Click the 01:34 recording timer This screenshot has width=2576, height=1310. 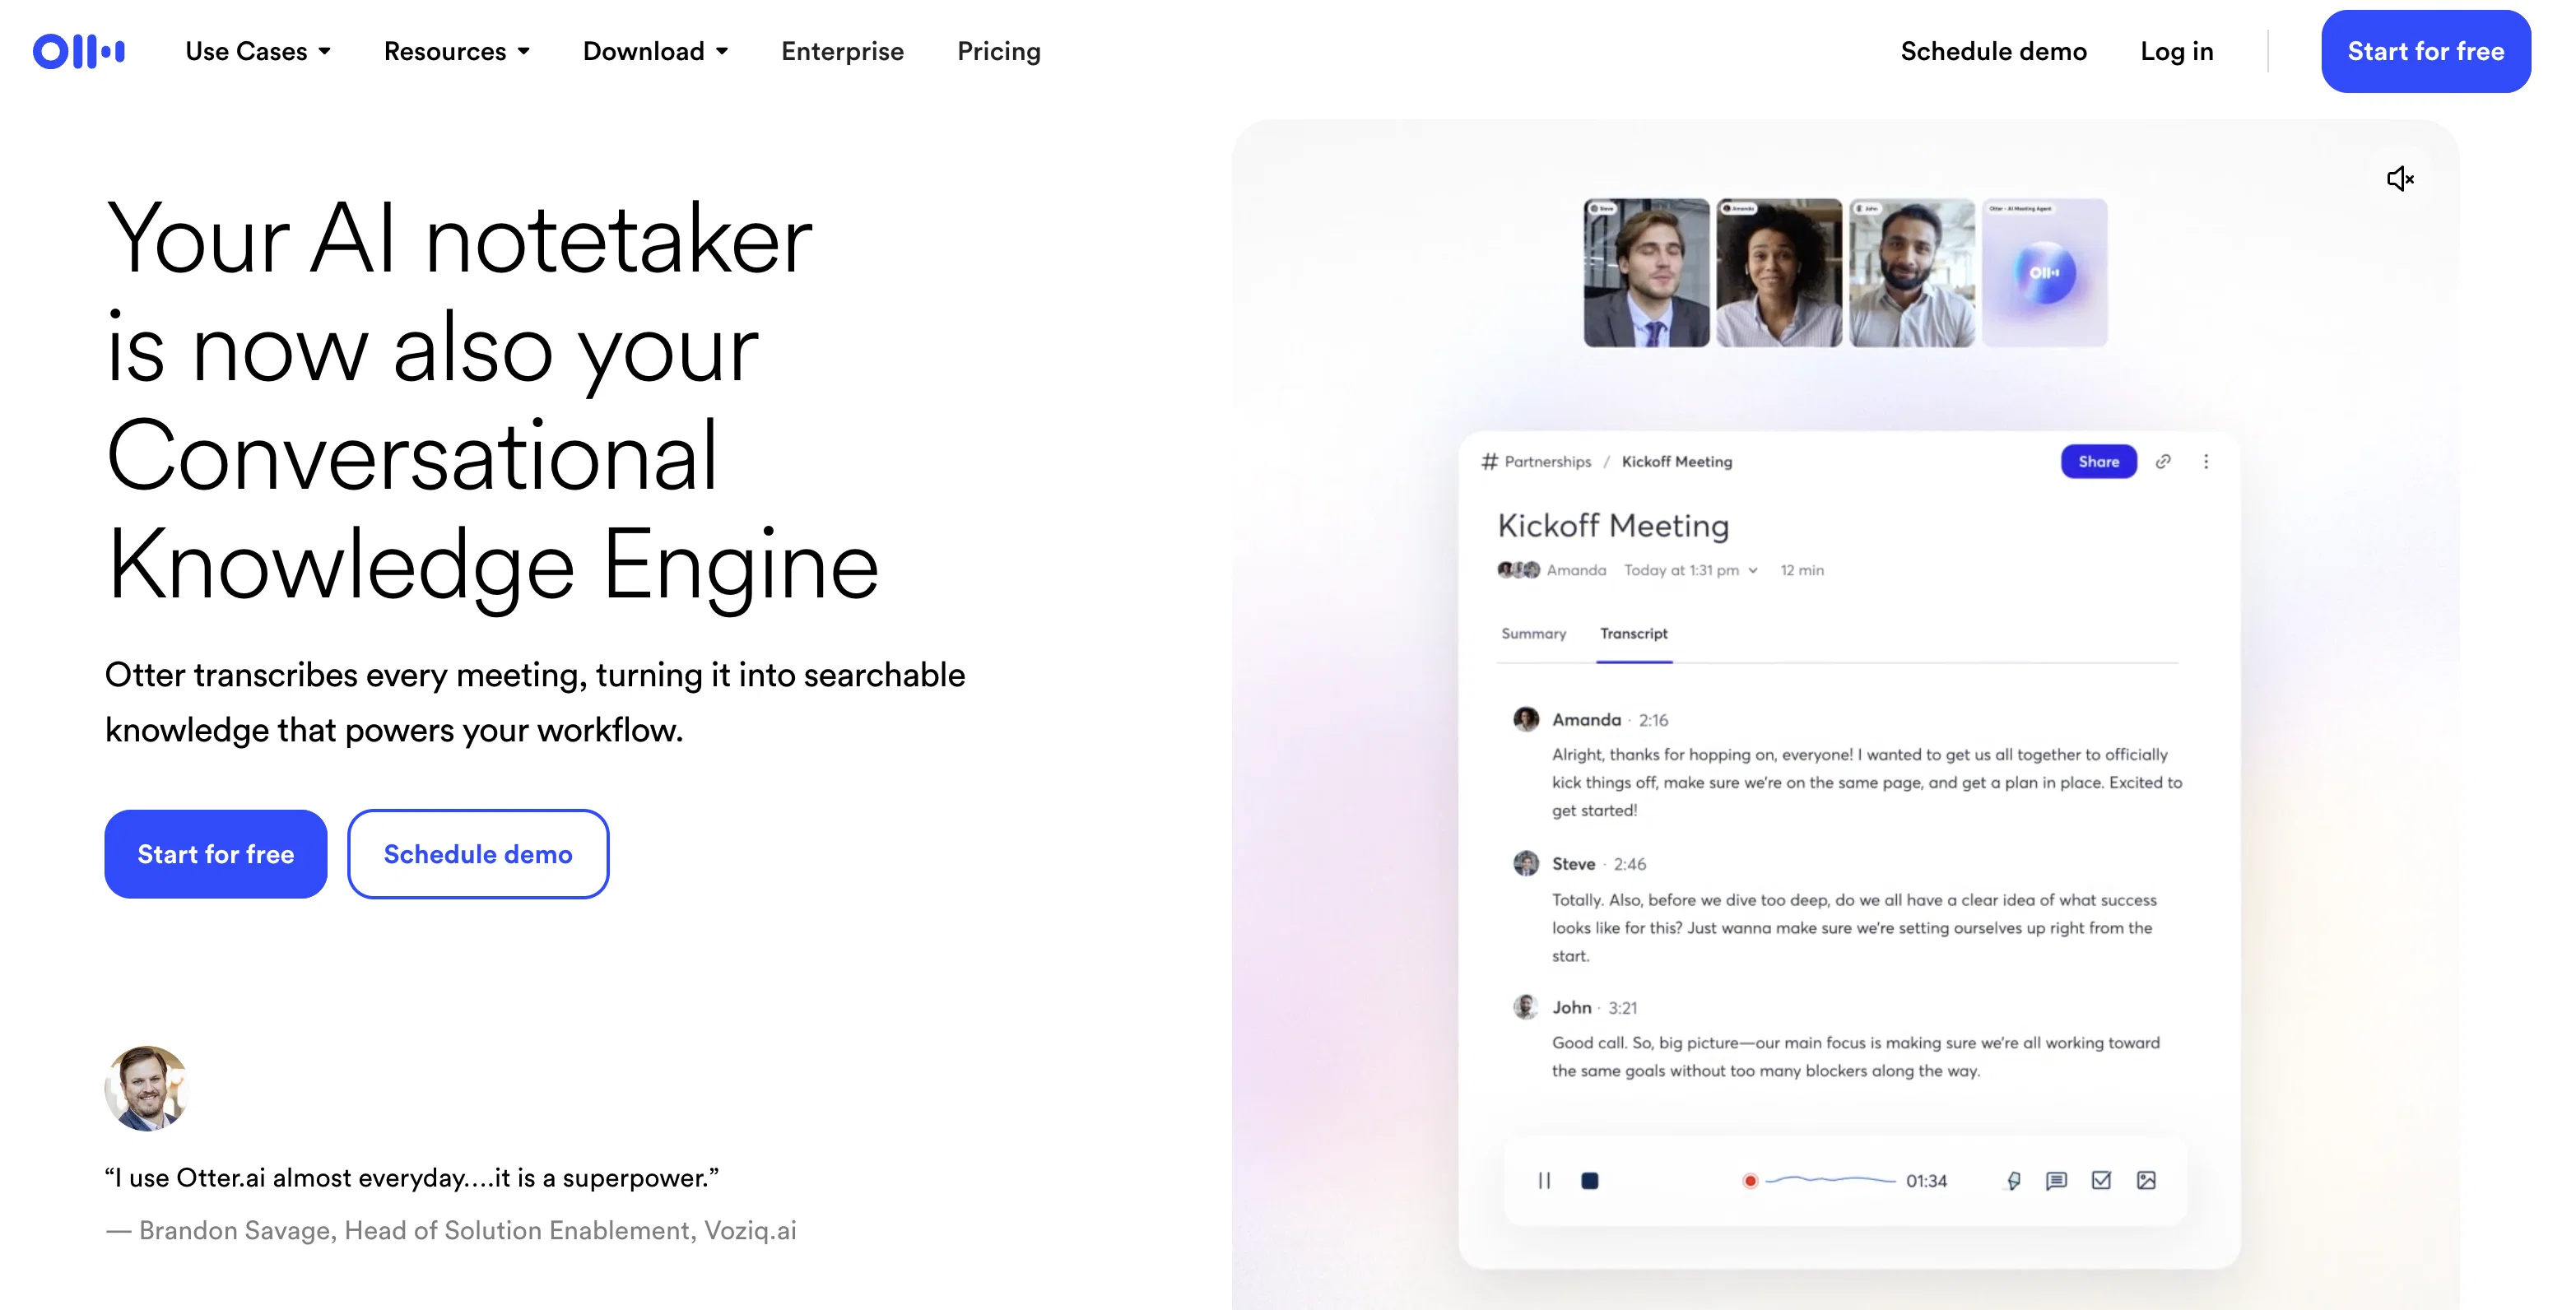[x=1926, y=1181]
